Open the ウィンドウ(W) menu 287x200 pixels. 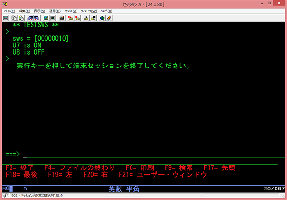click(x=89, y=11)
